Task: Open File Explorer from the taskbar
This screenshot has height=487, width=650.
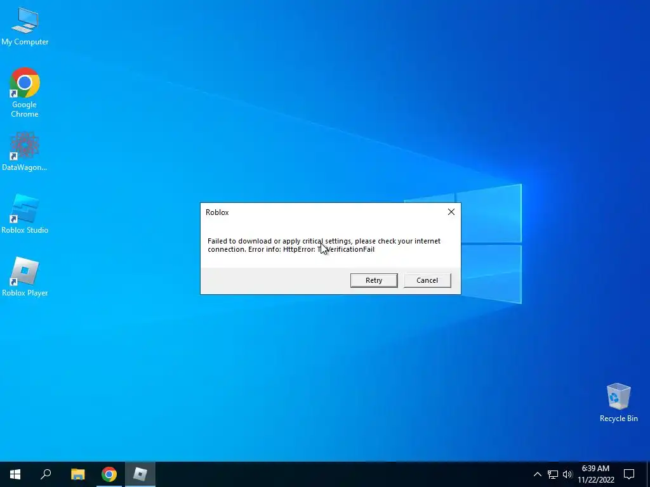Action: [77, 474]
